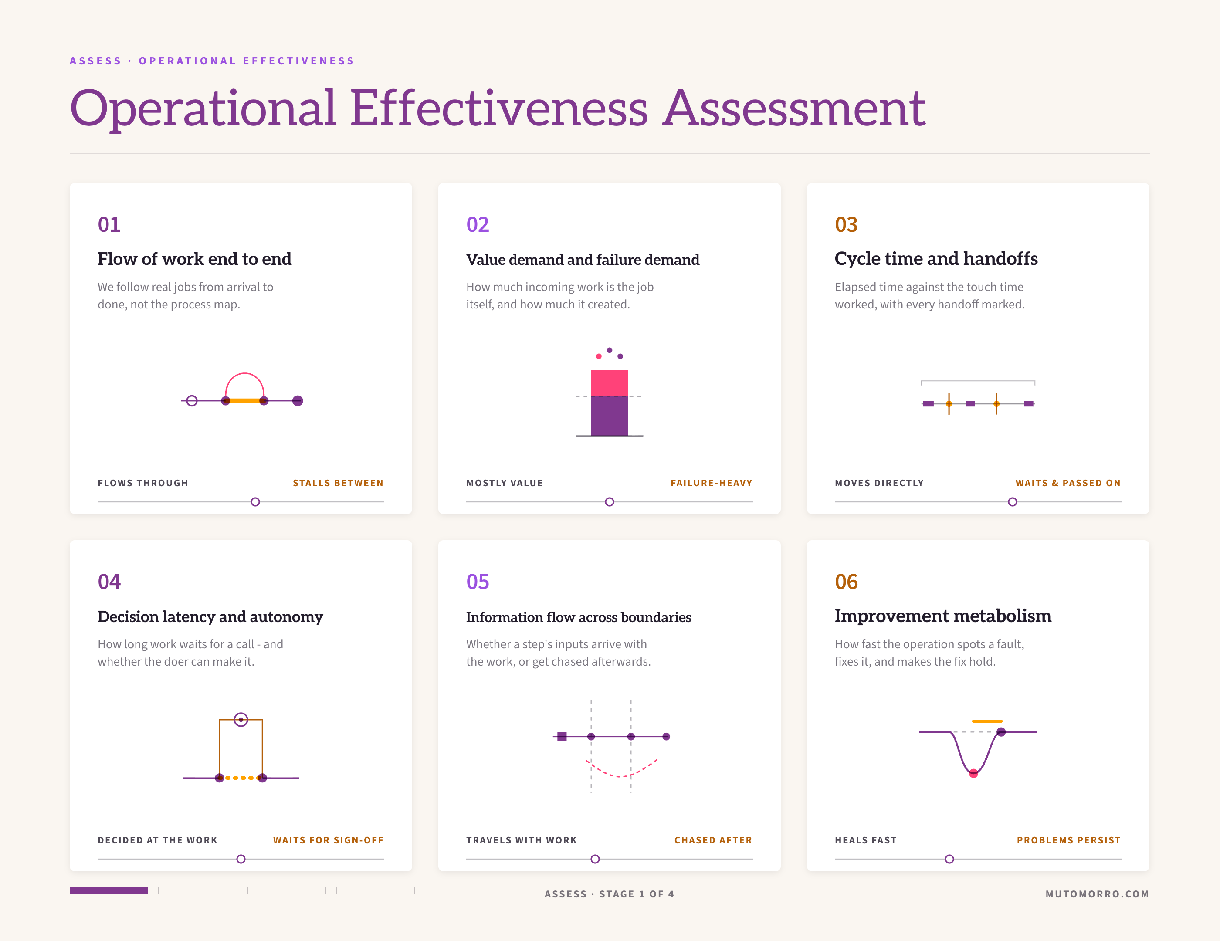
Task: Select the third stage progress segment
Action: click(287, 890)
